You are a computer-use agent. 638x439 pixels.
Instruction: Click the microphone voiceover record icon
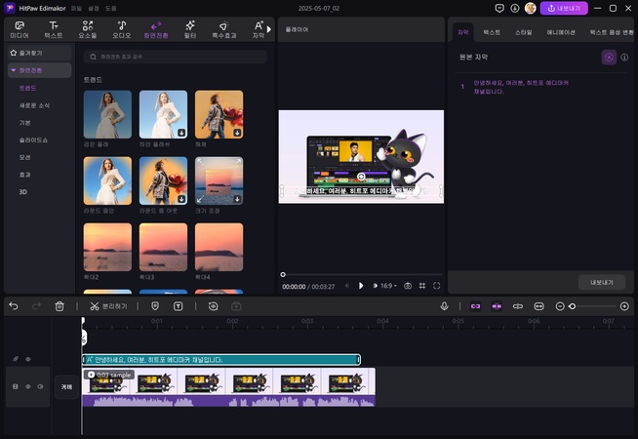point(445,306)
